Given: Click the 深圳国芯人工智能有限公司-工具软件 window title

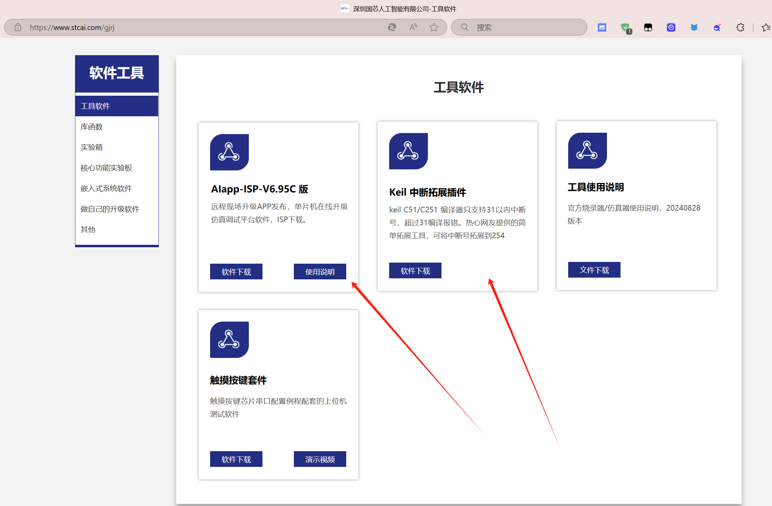Looking at the screenshot, I should pyautogui.click(x=404, y=9).
